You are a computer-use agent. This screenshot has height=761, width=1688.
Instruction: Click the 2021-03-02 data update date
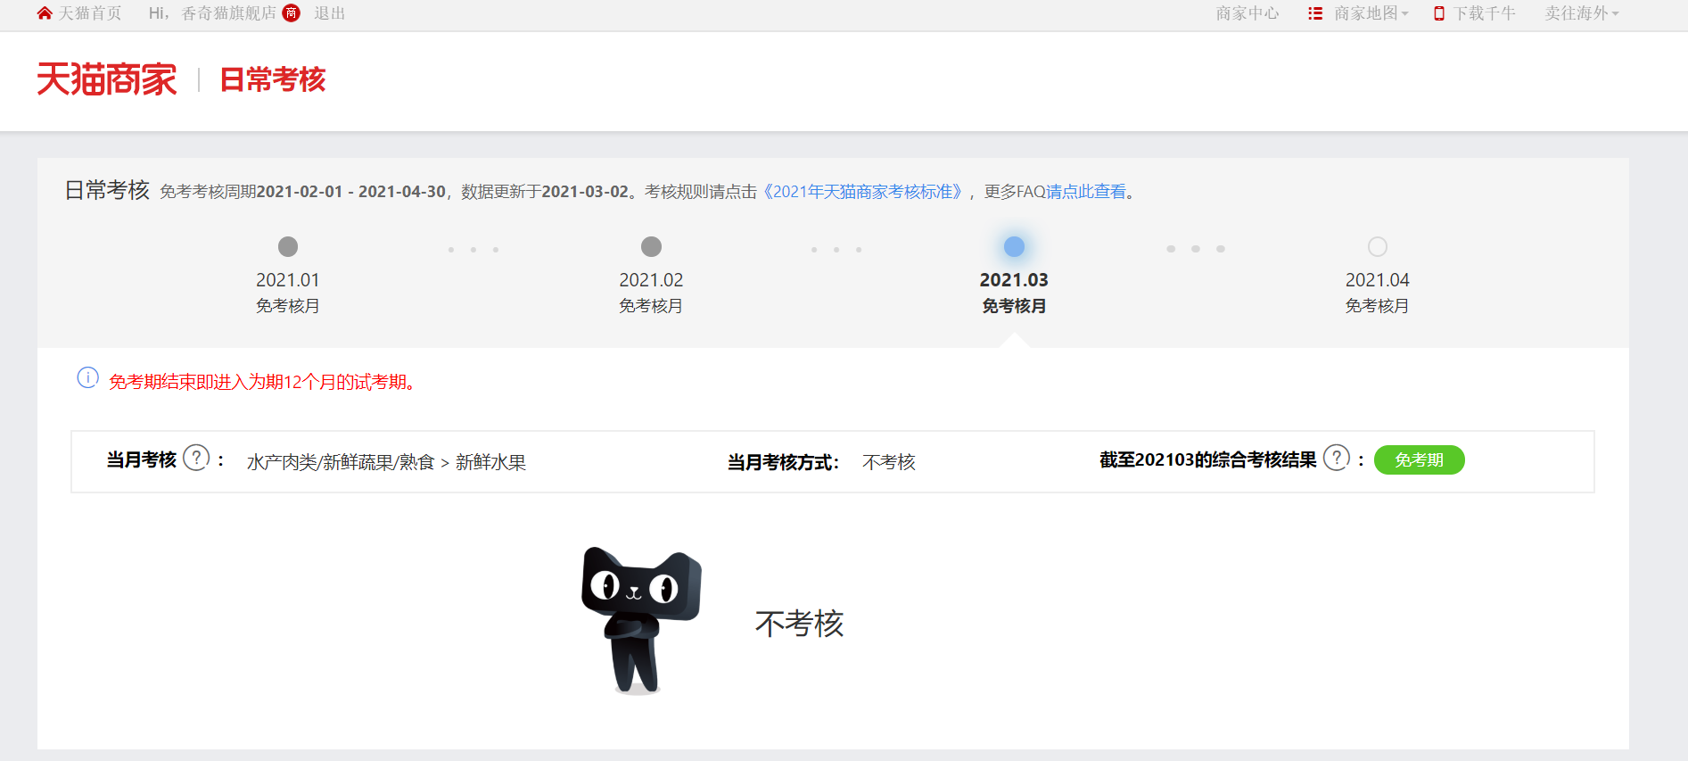585,192
